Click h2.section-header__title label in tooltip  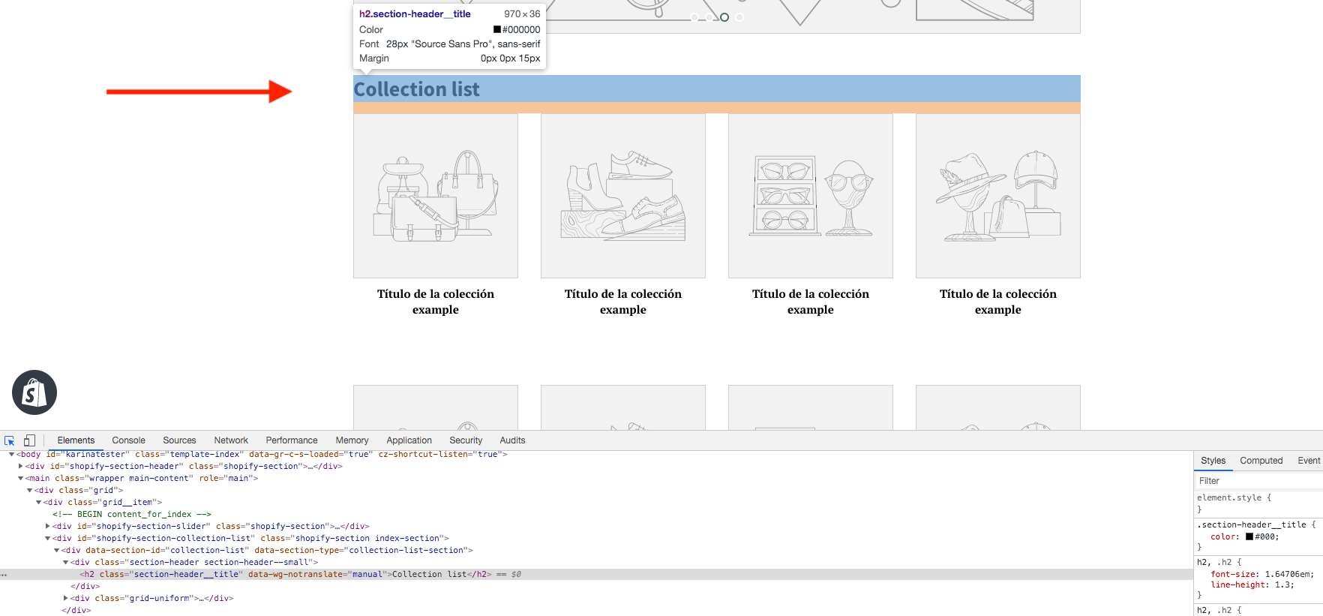click(415, 14)
